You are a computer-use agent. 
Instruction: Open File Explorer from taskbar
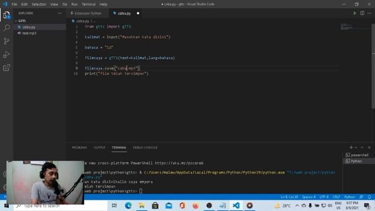tap(142, 206)
